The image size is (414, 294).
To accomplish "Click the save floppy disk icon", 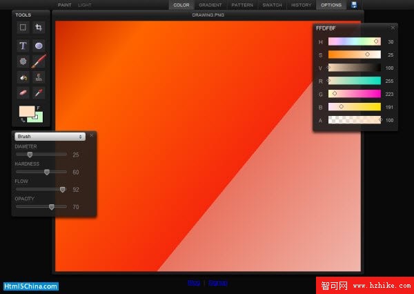I will (x=355, y=5).
